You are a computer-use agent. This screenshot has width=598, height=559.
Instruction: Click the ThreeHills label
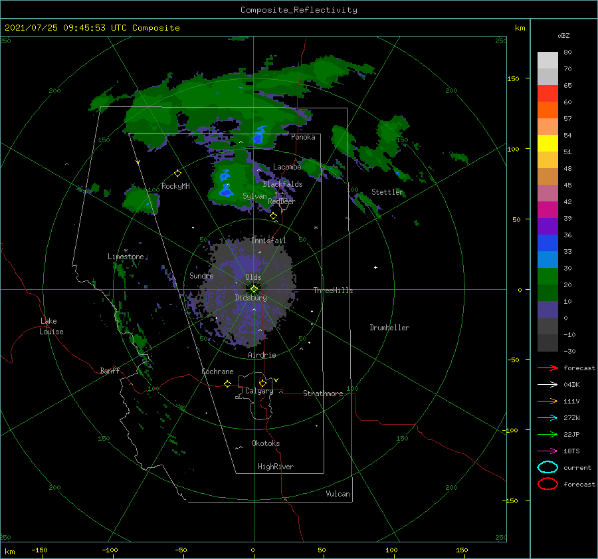334,290
